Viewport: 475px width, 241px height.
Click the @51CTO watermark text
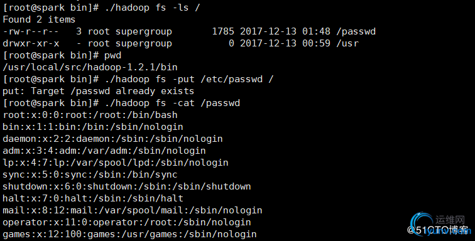pyautogui.click(x=438, y=230)
